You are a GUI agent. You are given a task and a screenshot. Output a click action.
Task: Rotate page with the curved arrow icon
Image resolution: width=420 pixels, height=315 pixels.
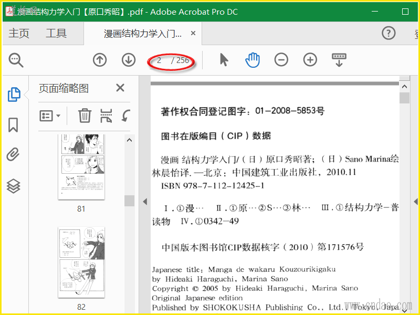point(125,115)
